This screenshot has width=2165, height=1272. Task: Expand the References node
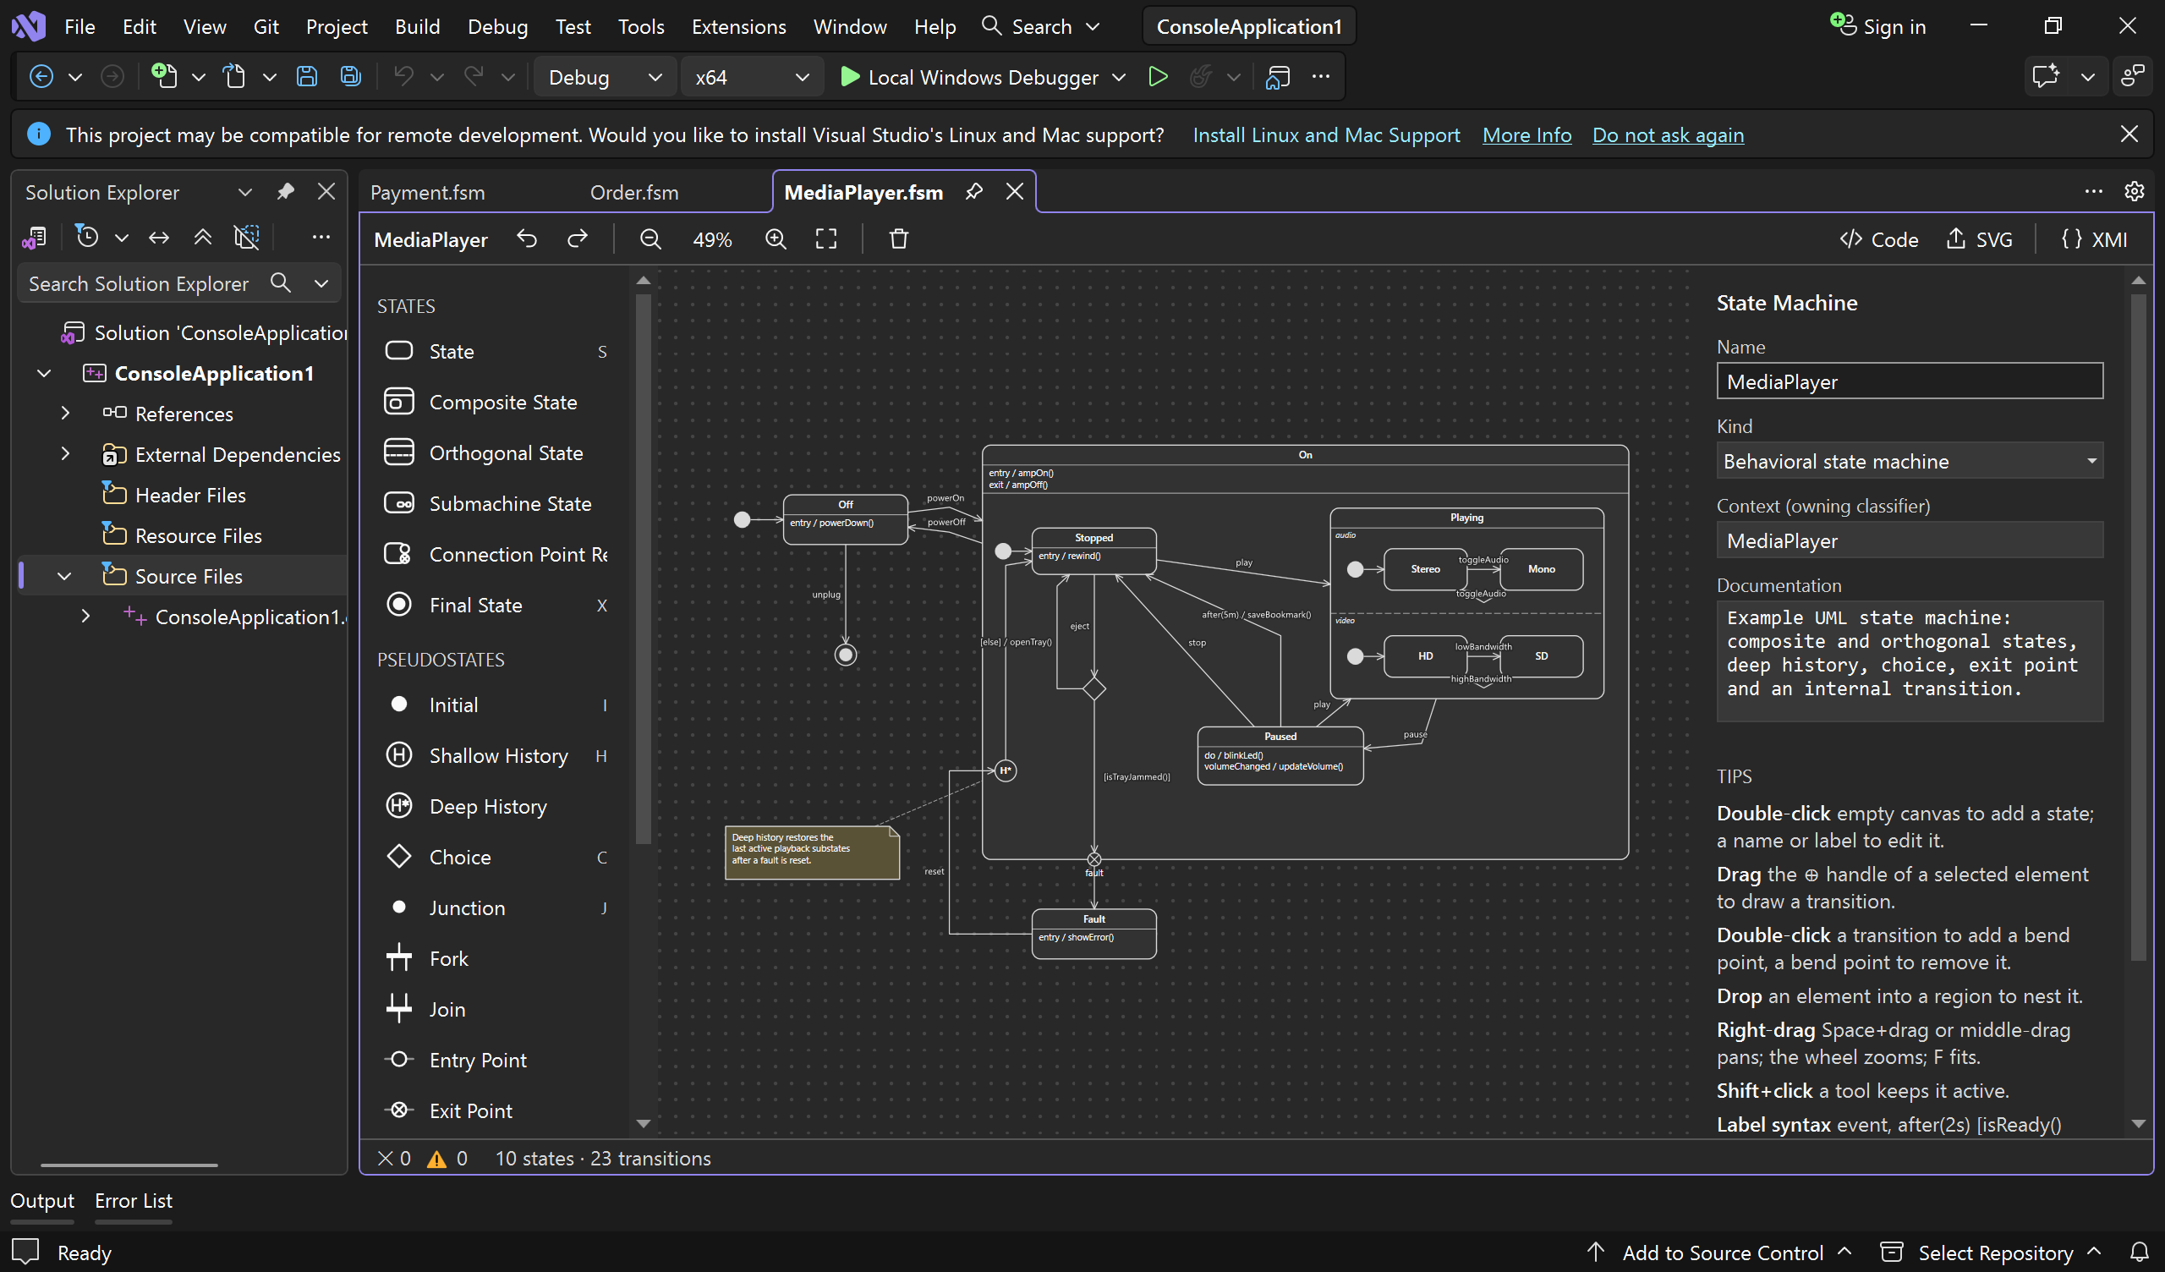(x=65, y=414)
